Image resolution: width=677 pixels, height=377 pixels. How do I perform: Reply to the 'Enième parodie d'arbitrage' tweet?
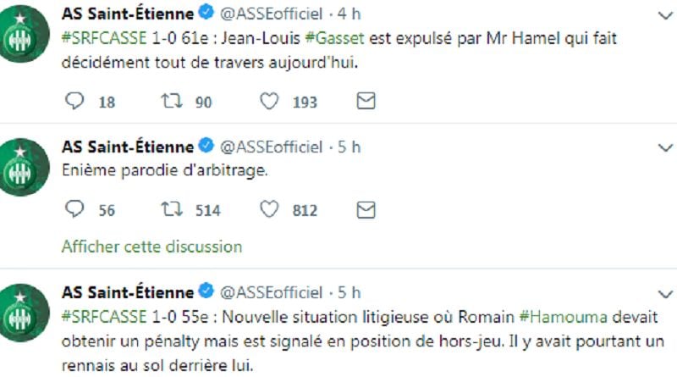(74, 209)
